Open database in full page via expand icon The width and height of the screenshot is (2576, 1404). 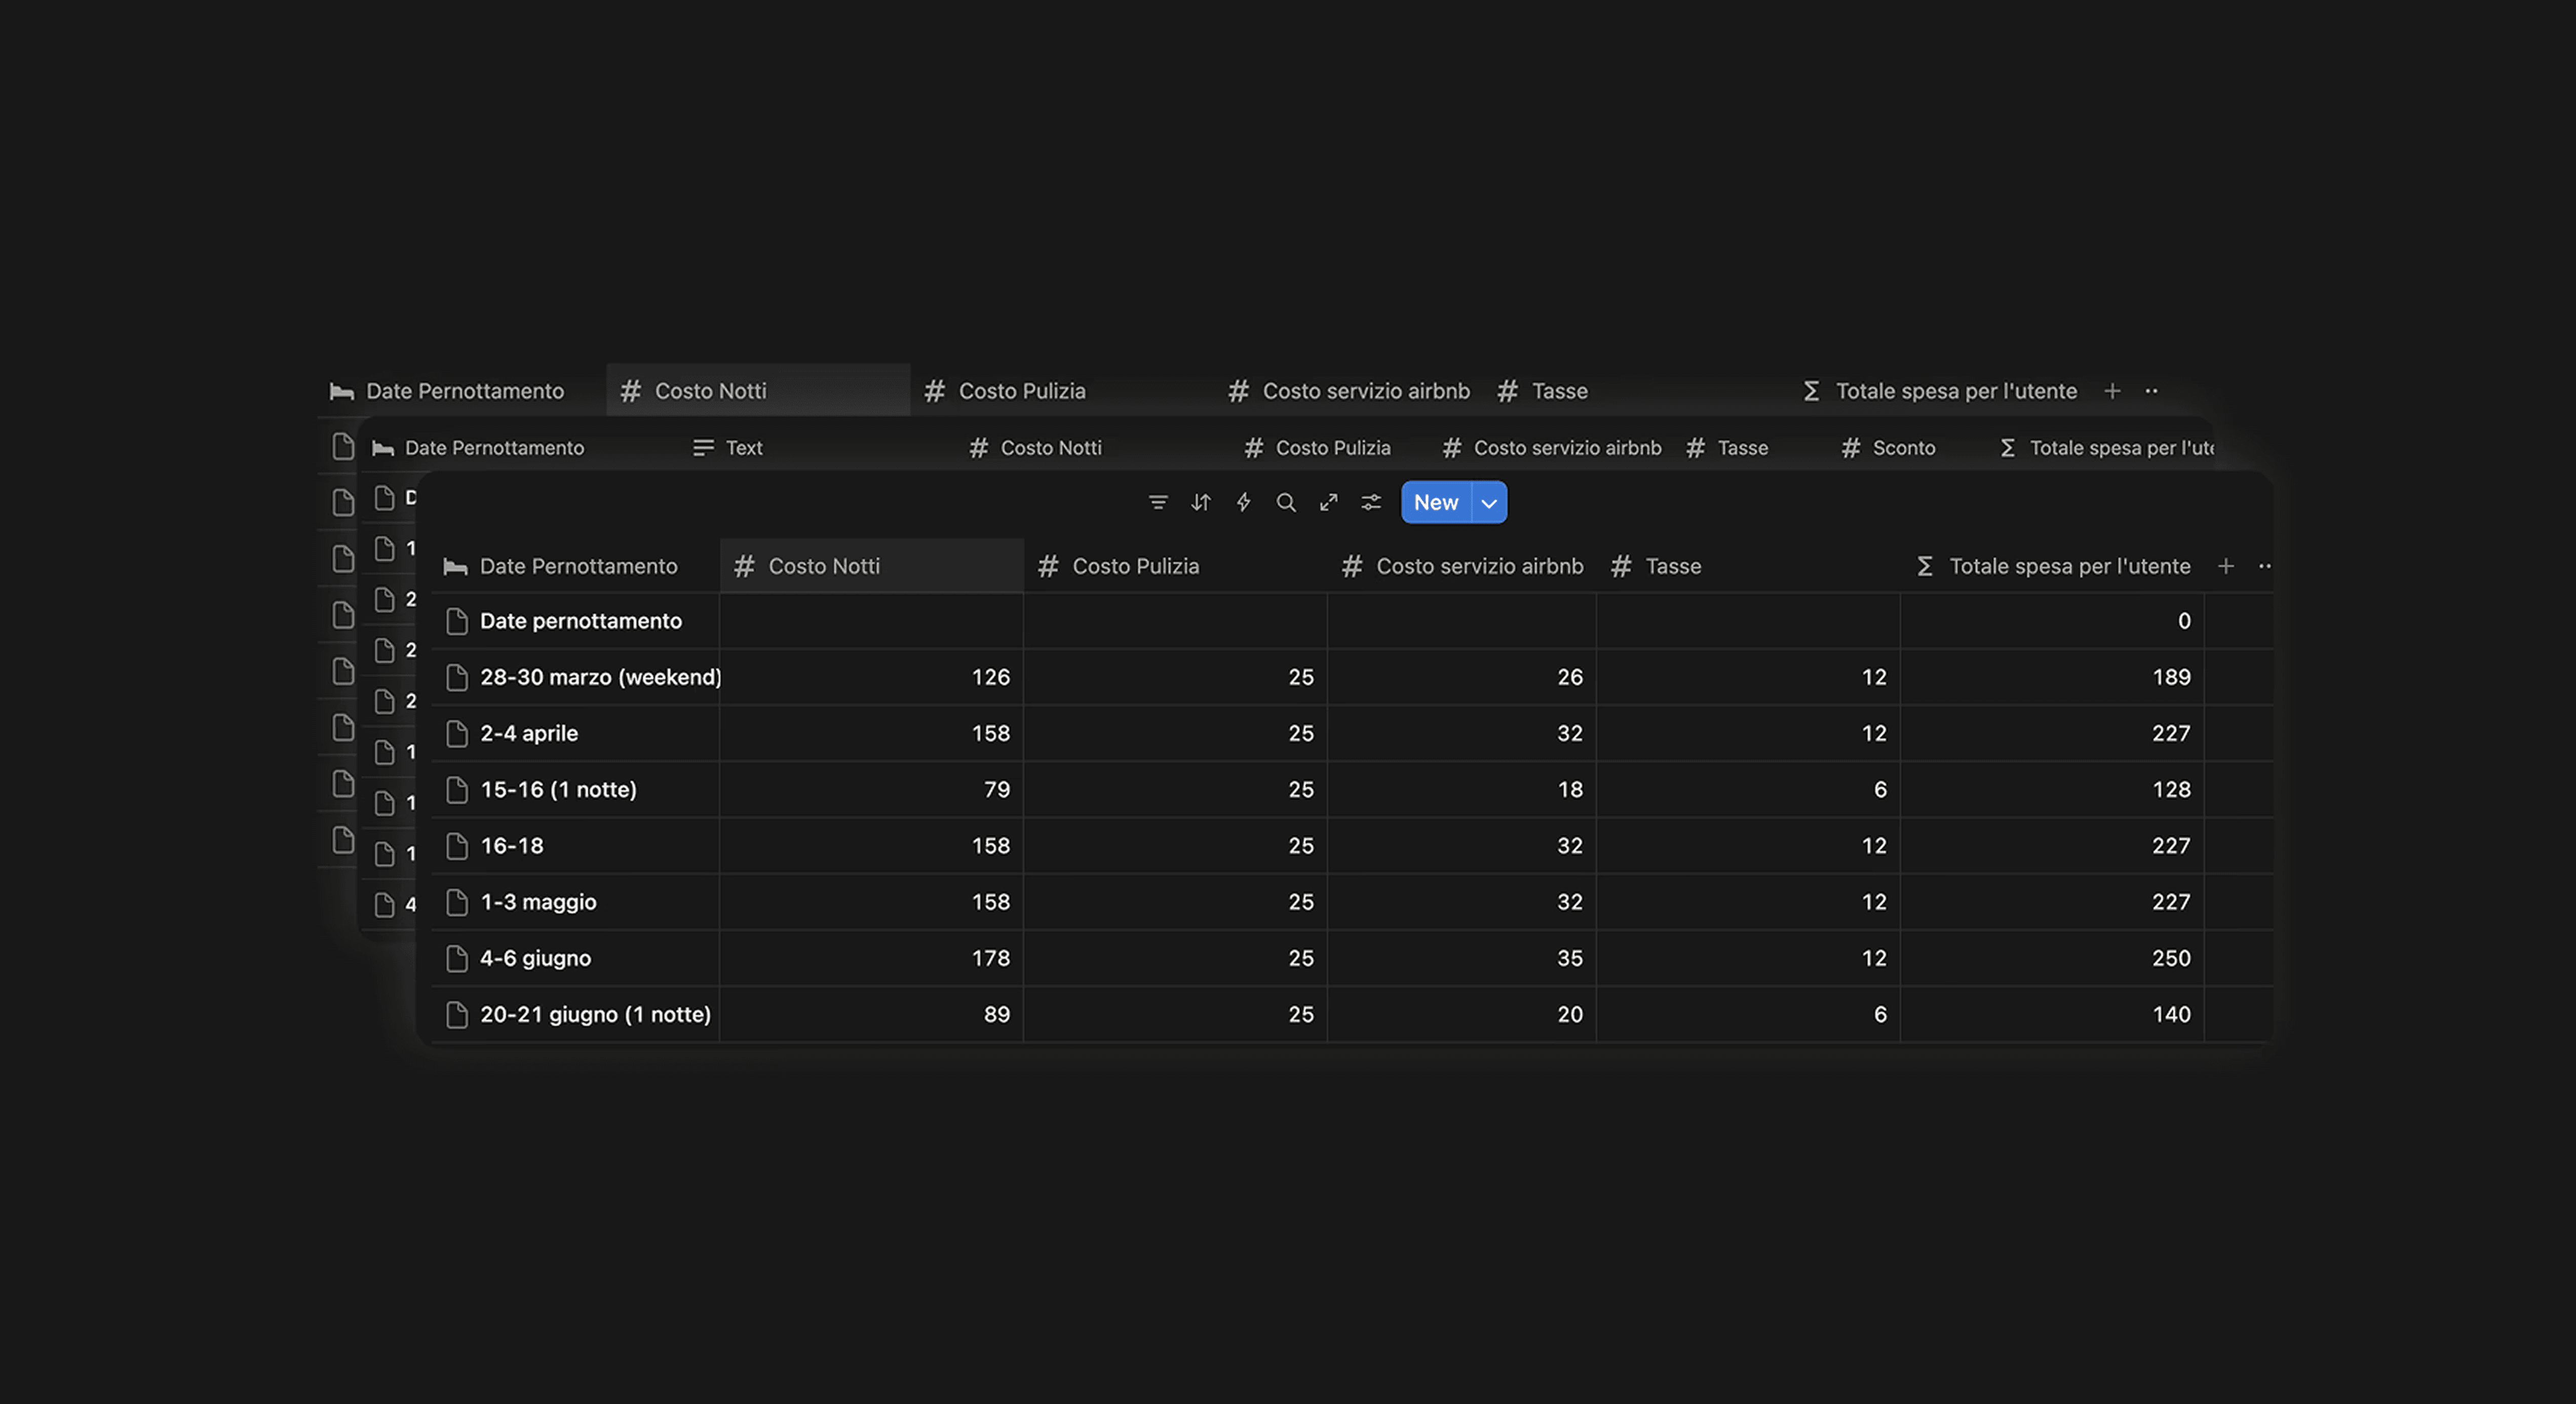tap(1328, 503)
